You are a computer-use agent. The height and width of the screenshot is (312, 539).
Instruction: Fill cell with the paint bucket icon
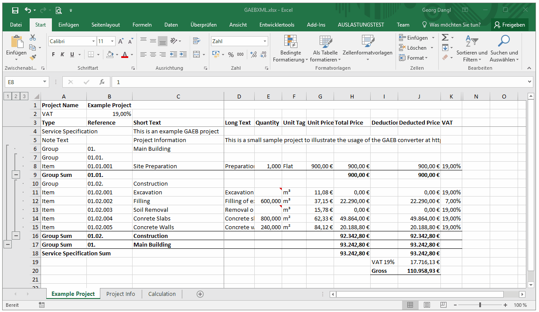pos(110,54)
